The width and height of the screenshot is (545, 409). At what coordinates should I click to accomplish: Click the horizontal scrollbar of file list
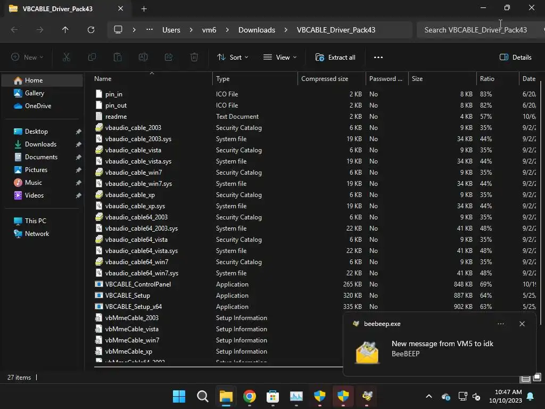pyautogui.click(x=218, y=366)
